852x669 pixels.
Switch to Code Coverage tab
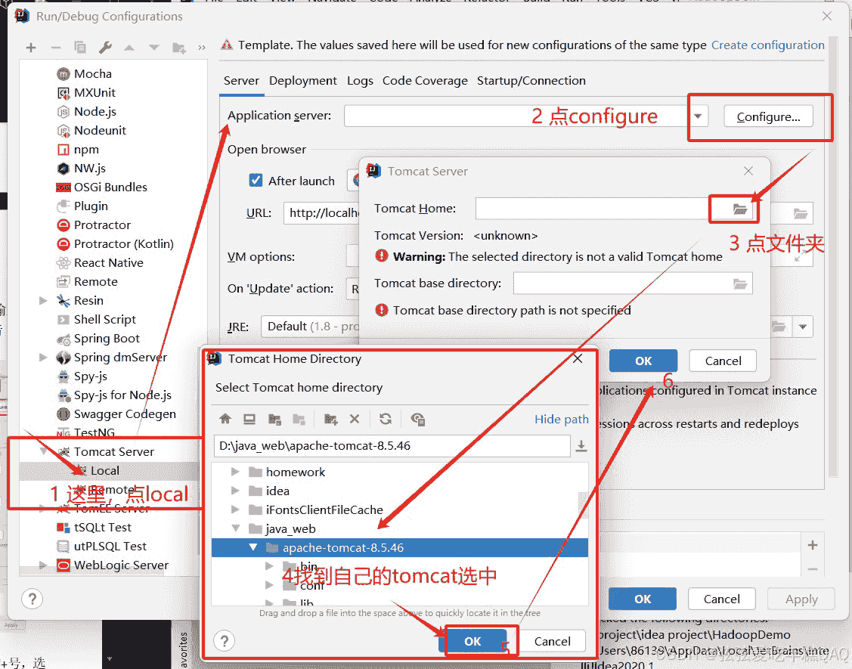coord(425,81)
